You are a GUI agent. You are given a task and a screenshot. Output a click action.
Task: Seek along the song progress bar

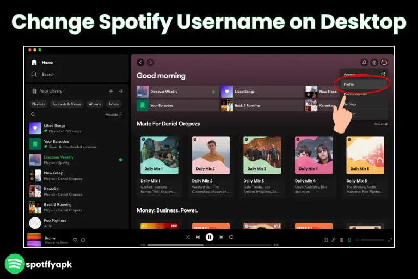click(210, 245)
